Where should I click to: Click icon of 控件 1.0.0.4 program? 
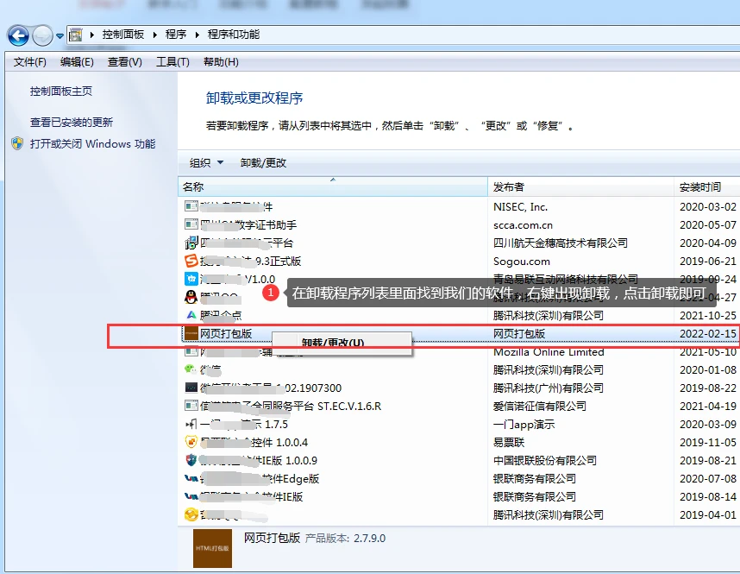[x=191, y=442]
